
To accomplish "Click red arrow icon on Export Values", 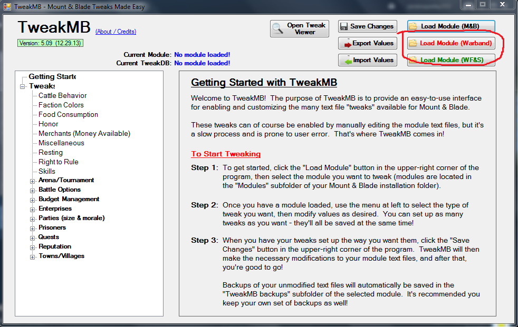I will [x=348, y=44].
